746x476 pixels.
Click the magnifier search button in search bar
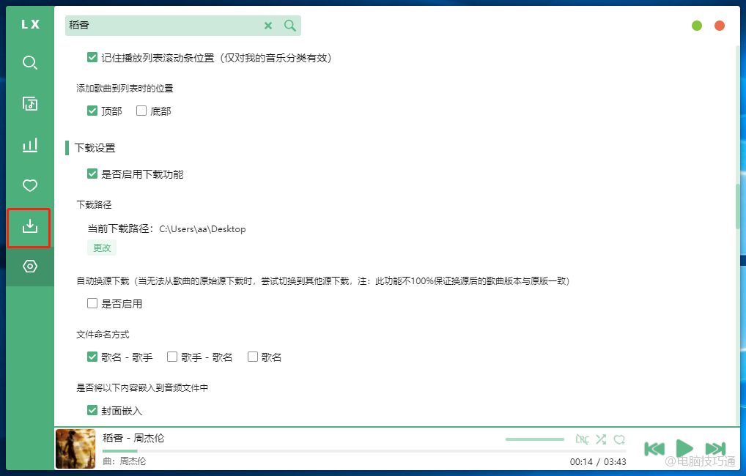[x=290, y=26]
